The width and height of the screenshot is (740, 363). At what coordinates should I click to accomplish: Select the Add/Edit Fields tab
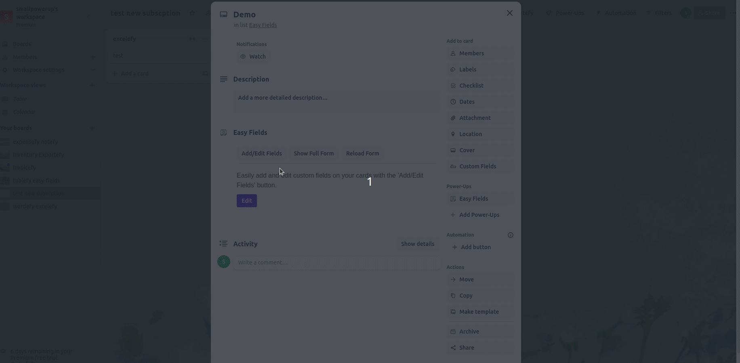pos(261,153)
